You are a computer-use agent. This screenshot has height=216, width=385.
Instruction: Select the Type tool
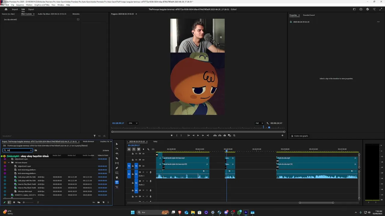tap(117, 182)
